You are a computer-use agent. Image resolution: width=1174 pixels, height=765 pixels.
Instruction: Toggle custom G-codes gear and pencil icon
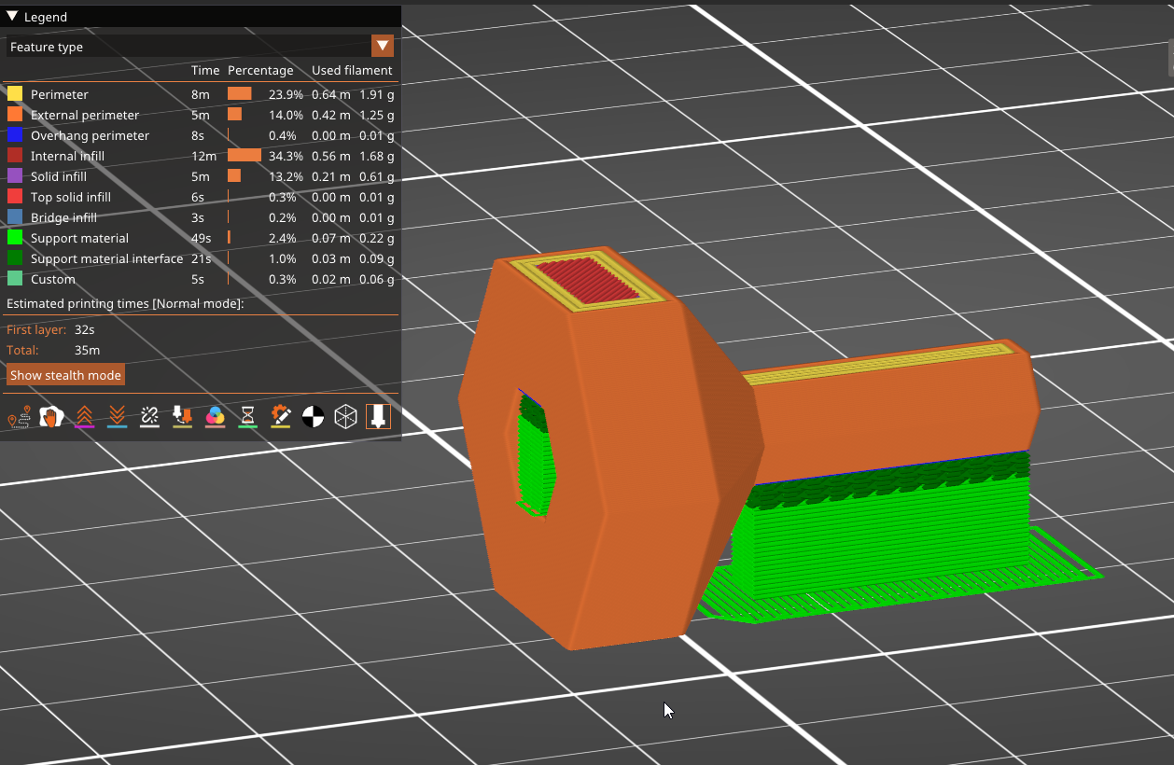pyautogui.click(x=280, y=417)
